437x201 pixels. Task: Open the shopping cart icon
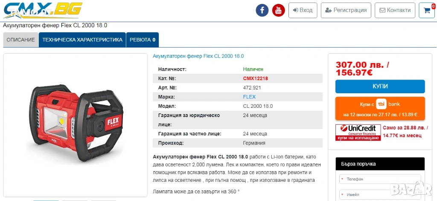427,11
